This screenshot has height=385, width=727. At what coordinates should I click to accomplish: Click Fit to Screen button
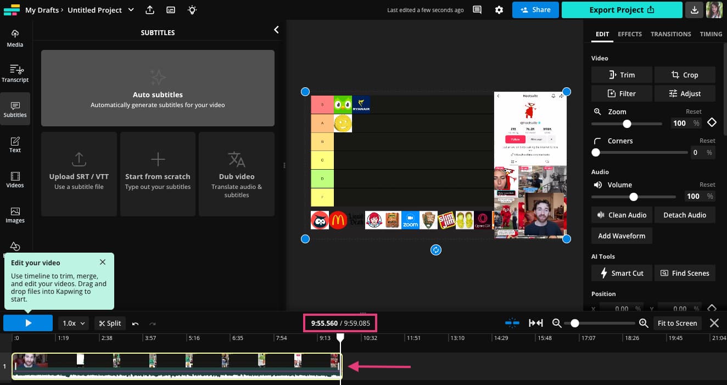[677, 323]
